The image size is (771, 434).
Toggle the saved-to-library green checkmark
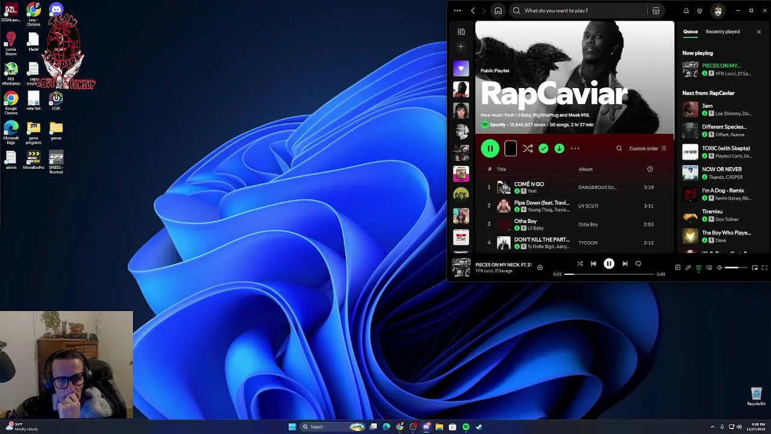(543, 148)
